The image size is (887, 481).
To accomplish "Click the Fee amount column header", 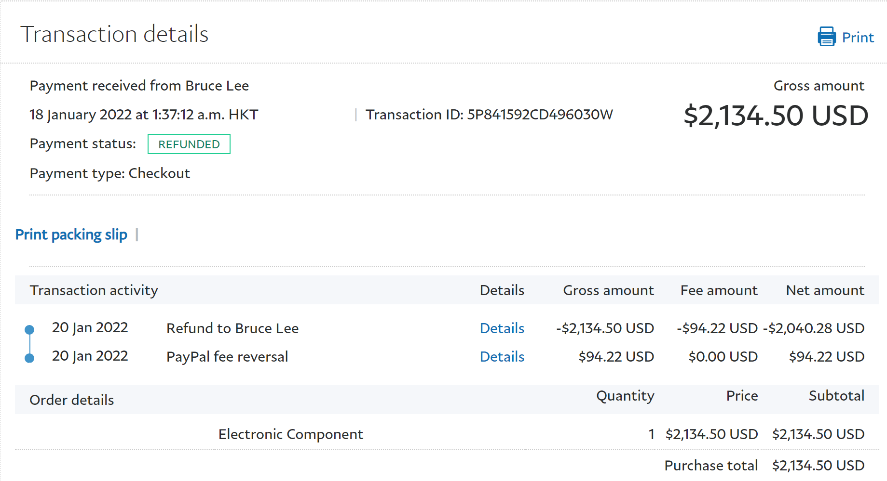I will tap(719, 290).
